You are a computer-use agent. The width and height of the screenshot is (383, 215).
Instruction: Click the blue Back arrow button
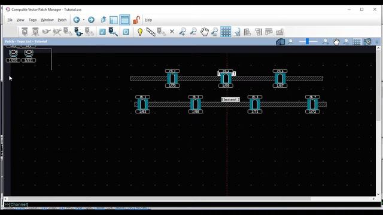[77, 20]
